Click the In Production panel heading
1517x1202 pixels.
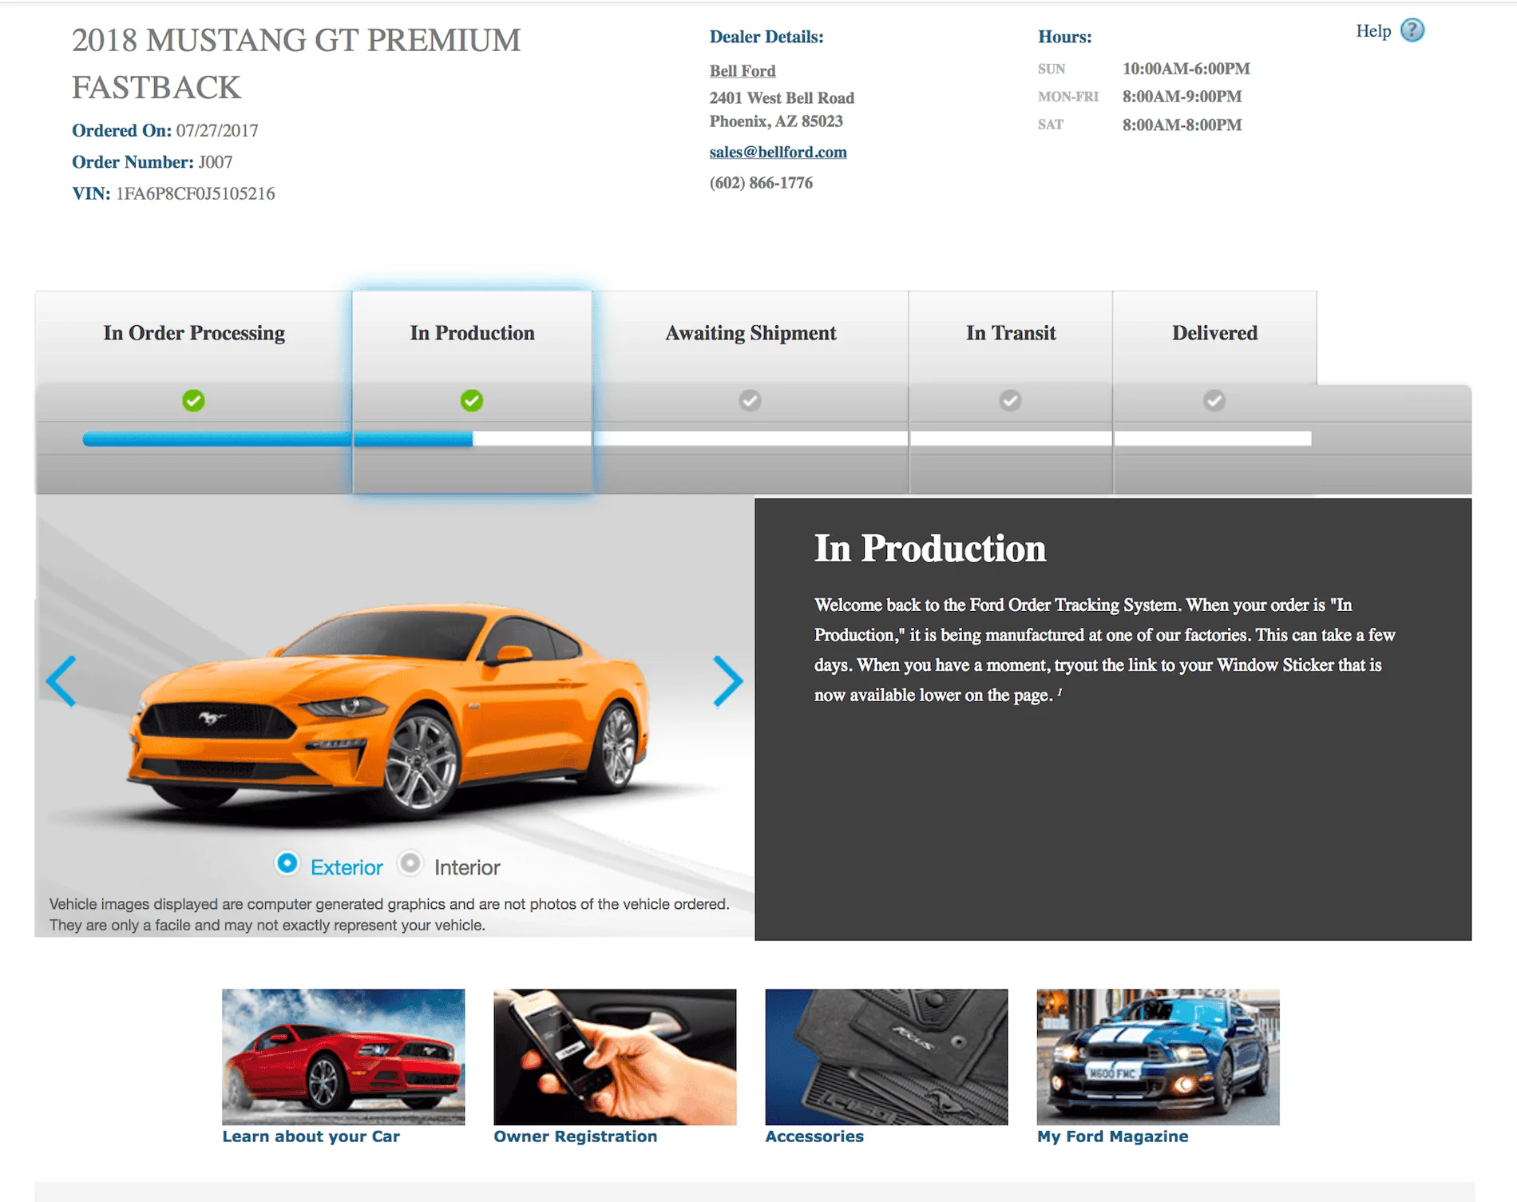point(930,548)
